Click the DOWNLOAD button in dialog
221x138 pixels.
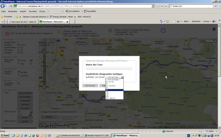90,86
